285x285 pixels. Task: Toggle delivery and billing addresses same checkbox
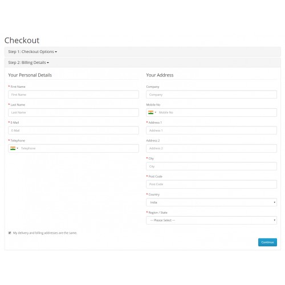pyautogui.click(x=10, y=233)
